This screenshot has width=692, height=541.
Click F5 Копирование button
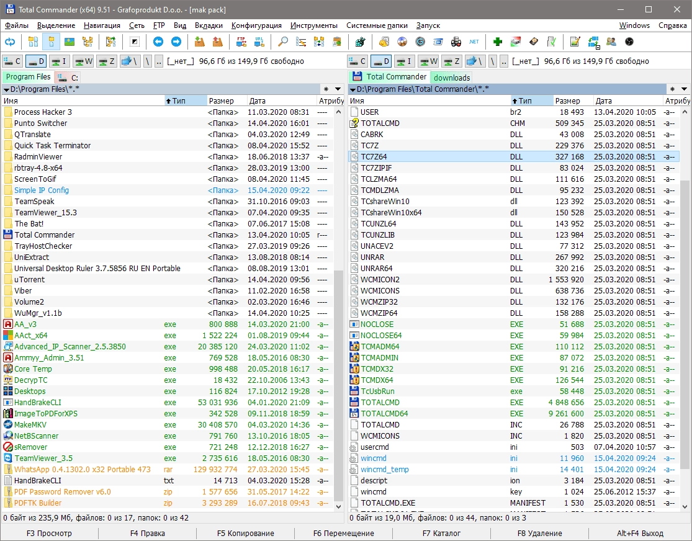pos(245,533)
